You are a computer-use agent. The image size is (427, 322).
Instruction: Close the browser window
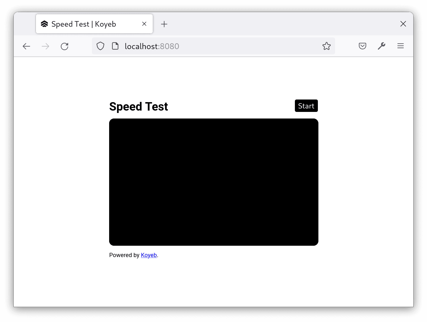[403, 24]
